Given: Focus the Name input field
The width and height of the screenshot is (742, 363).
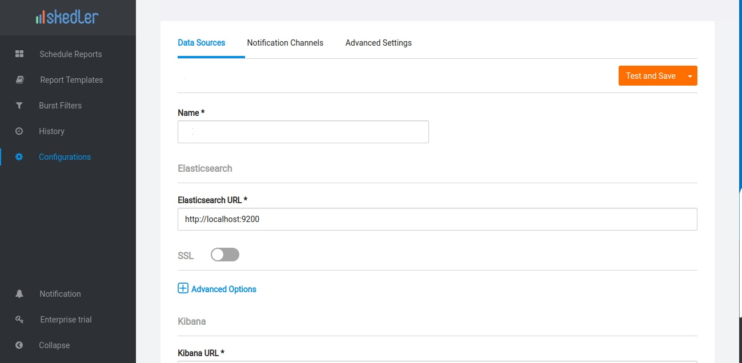Looking at the screenshot, I should coord(303,132).
